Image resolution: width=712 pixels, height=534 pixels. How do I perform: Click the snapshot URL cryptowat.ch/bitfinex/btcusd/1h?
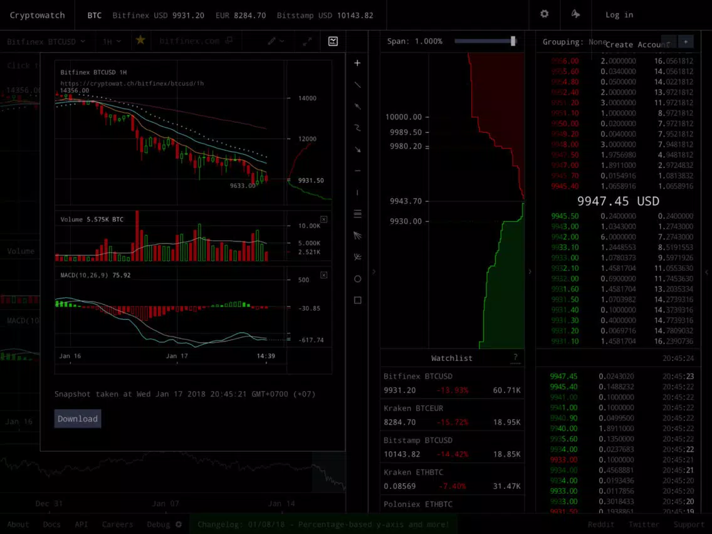pyautogui.click(x=132, y=83)
